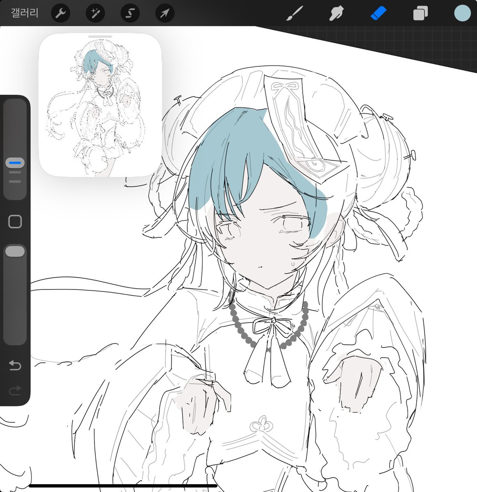Undo the last stroke
The image size is (477, 492).
click(x=15, y=365)
